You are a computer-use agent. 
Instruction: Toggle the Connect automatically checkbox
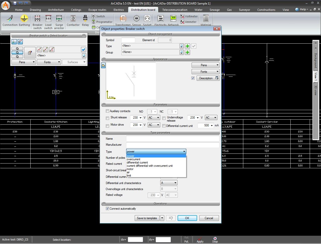click(x=108, y=209)
